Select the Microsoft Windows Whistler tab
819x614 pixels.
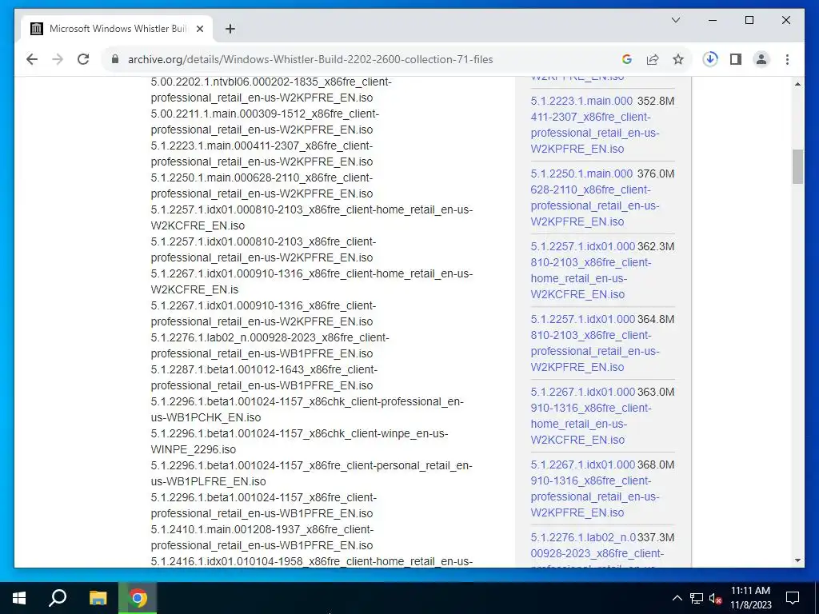[118, 29]
